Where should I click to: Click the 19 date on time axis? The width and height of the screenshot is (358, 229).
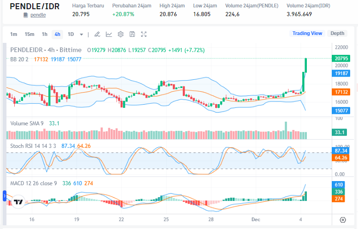(x=76, y=219)
